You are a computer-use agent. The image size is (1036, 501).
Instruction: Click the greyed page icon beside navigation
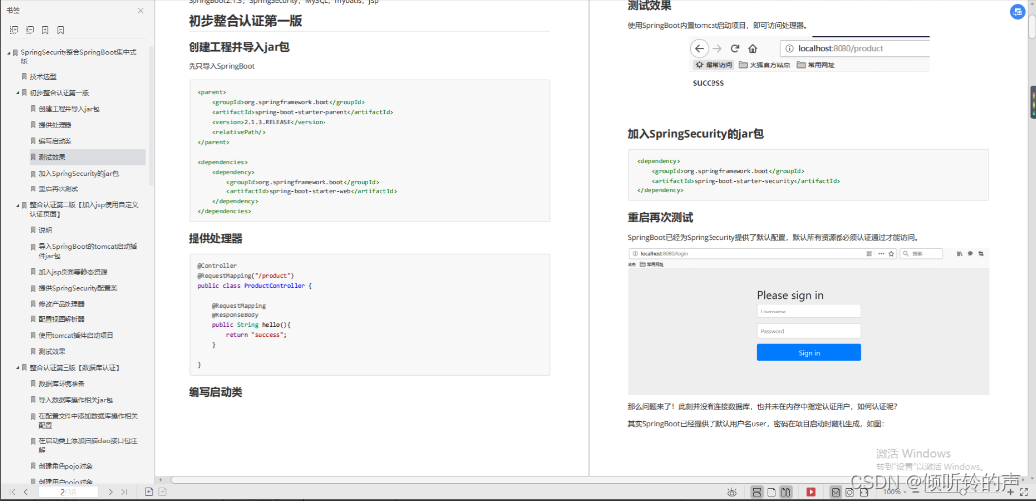pyautogui.click(x=162, y=492)
